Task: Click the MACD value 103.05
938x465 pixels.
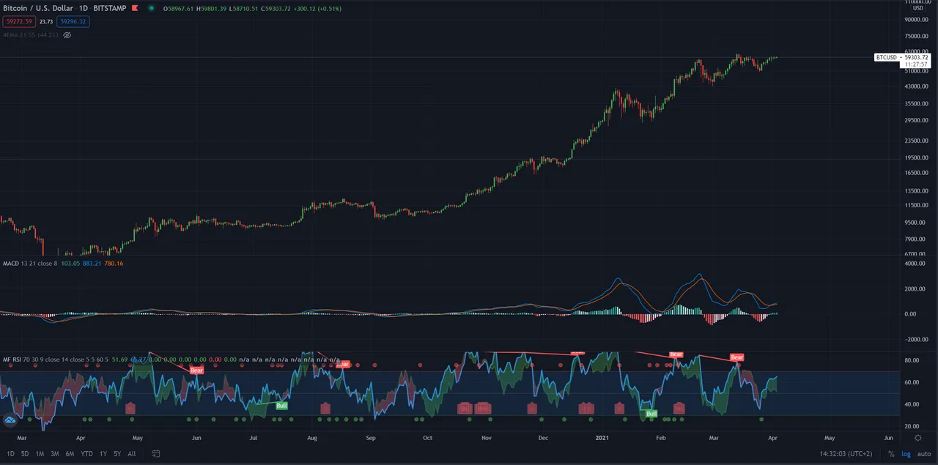Action: [x=70, y=263]
